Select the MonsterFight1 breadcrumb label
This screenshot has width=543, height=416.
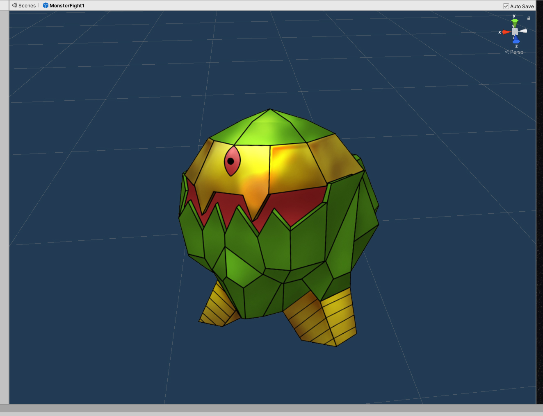(x=67, y=6)
